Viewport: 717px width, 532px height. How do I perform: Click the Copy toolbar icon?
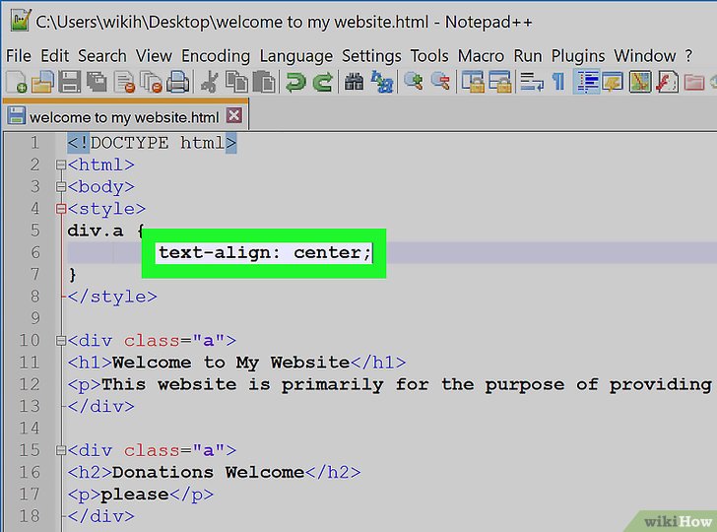[x=236, y=83]
